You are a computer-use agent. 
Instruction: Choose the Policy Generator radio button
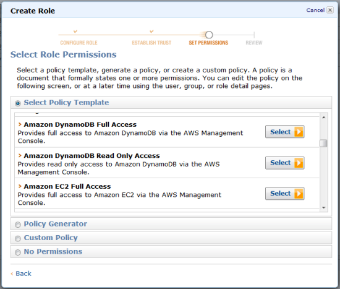(x=18, y=225)
